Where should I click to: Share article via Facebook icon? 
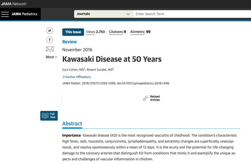click(x=49, y=40)
